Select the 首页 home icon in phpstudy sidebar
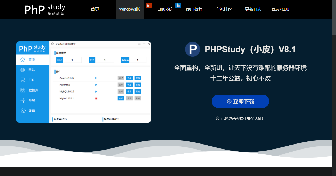336x176 pixels. tap(23, 60)
